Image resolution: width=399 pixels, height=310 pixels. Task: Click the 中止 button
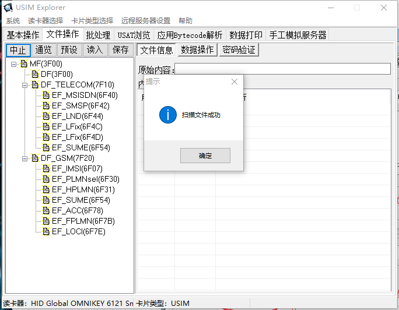click(18, 50)
